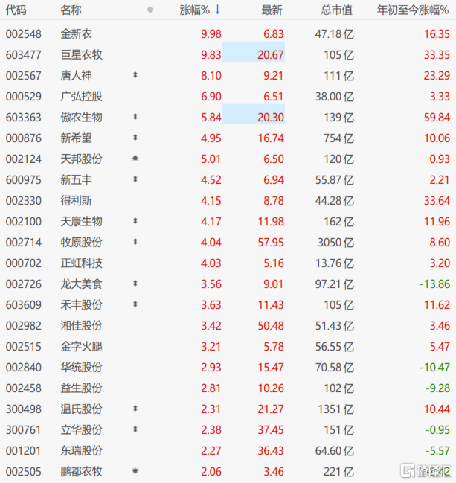This screenshot has width=456, height=483.
Task: Select stock name 金新农
Action: [77, 34]
